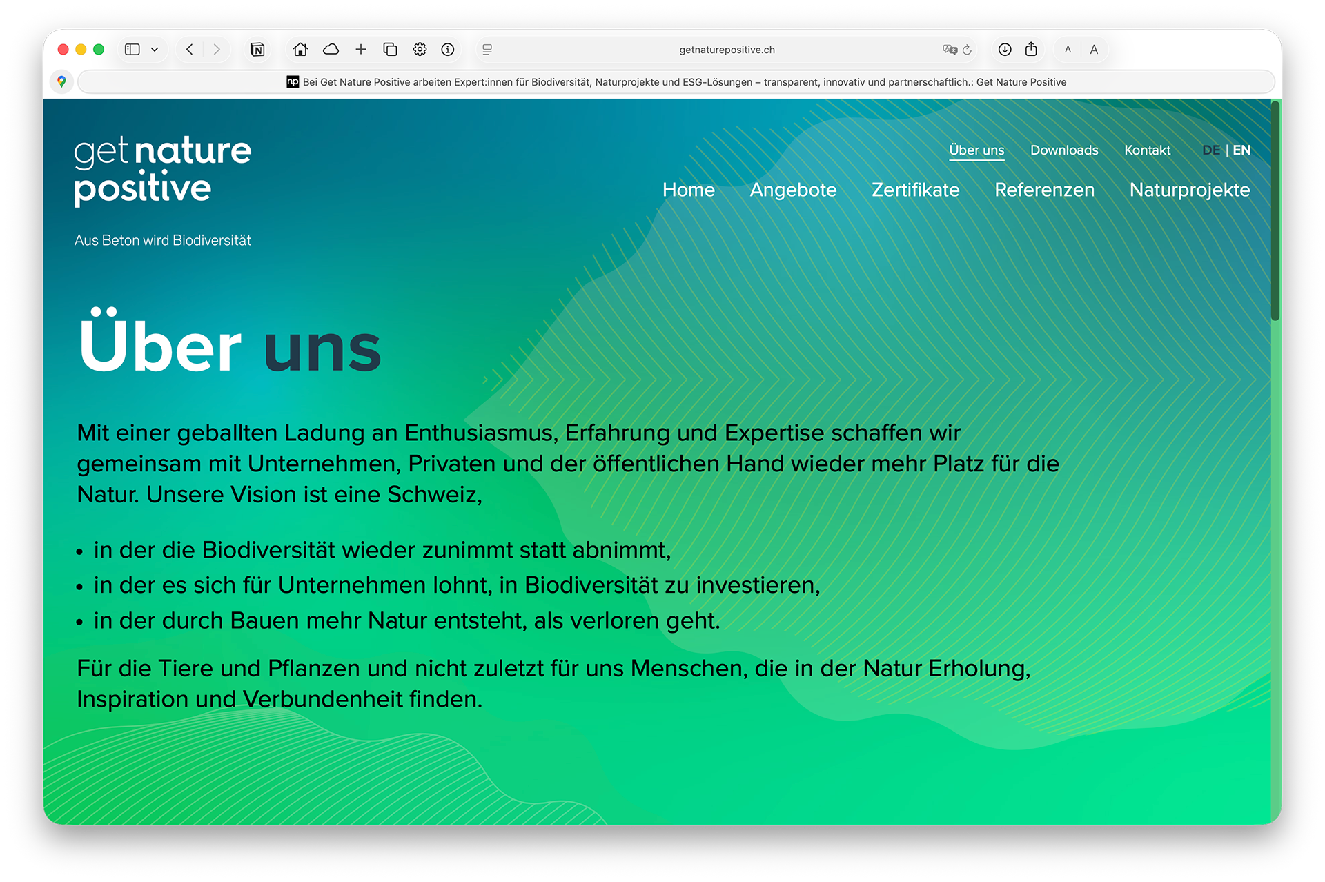Click the info circle icon
1325x882 pixels.
(x=448, y=49)
